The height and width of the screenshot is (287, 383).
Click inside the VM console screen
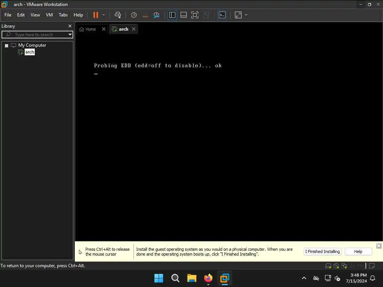(x=229, y=138)
